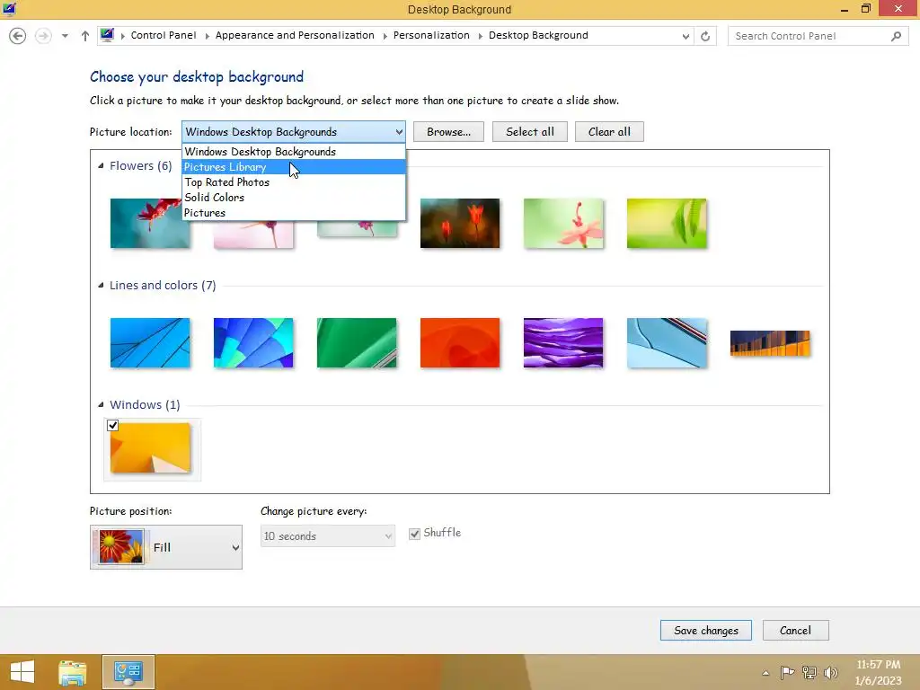Collapse the Windows (1) group

click(x=101, y=405)
